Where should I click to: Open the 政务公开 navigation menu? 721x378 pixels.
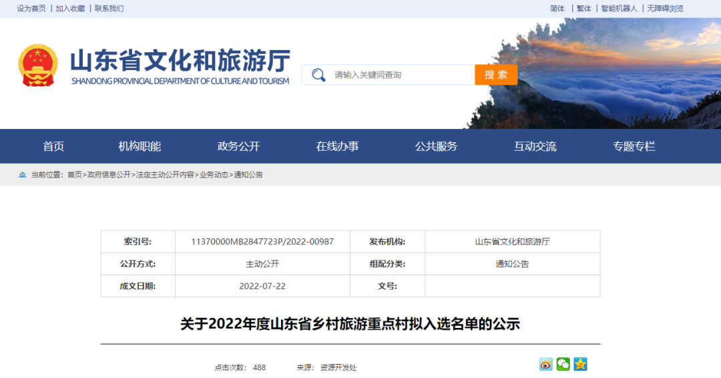(238, 146)
